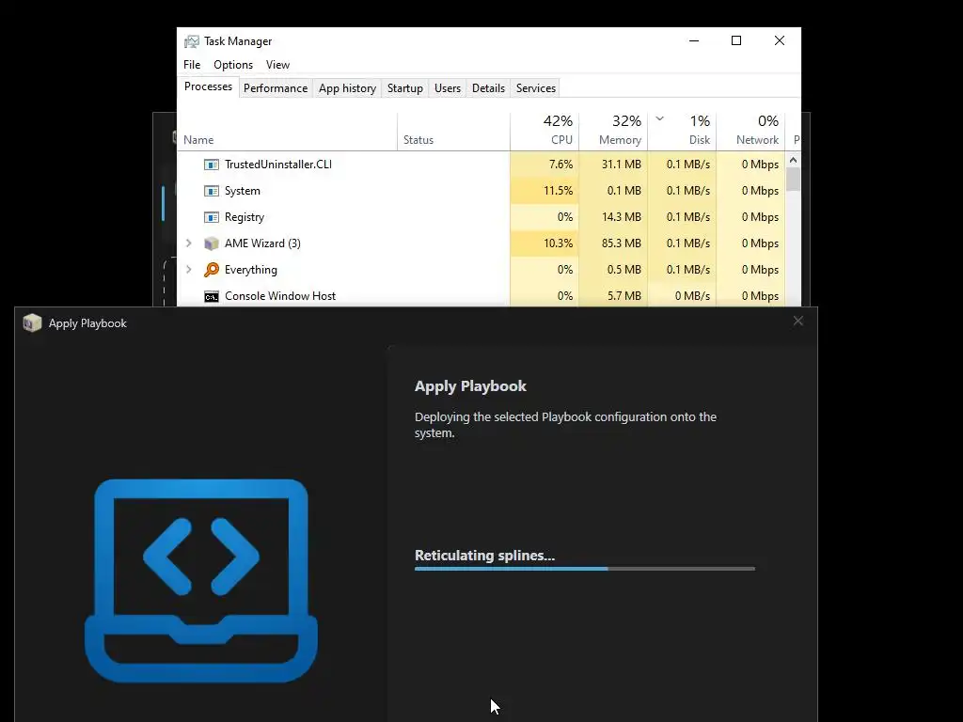This screenshot has height=722, width=963.
Task: Switch to the Performance tab
Action: pos(276,88)
